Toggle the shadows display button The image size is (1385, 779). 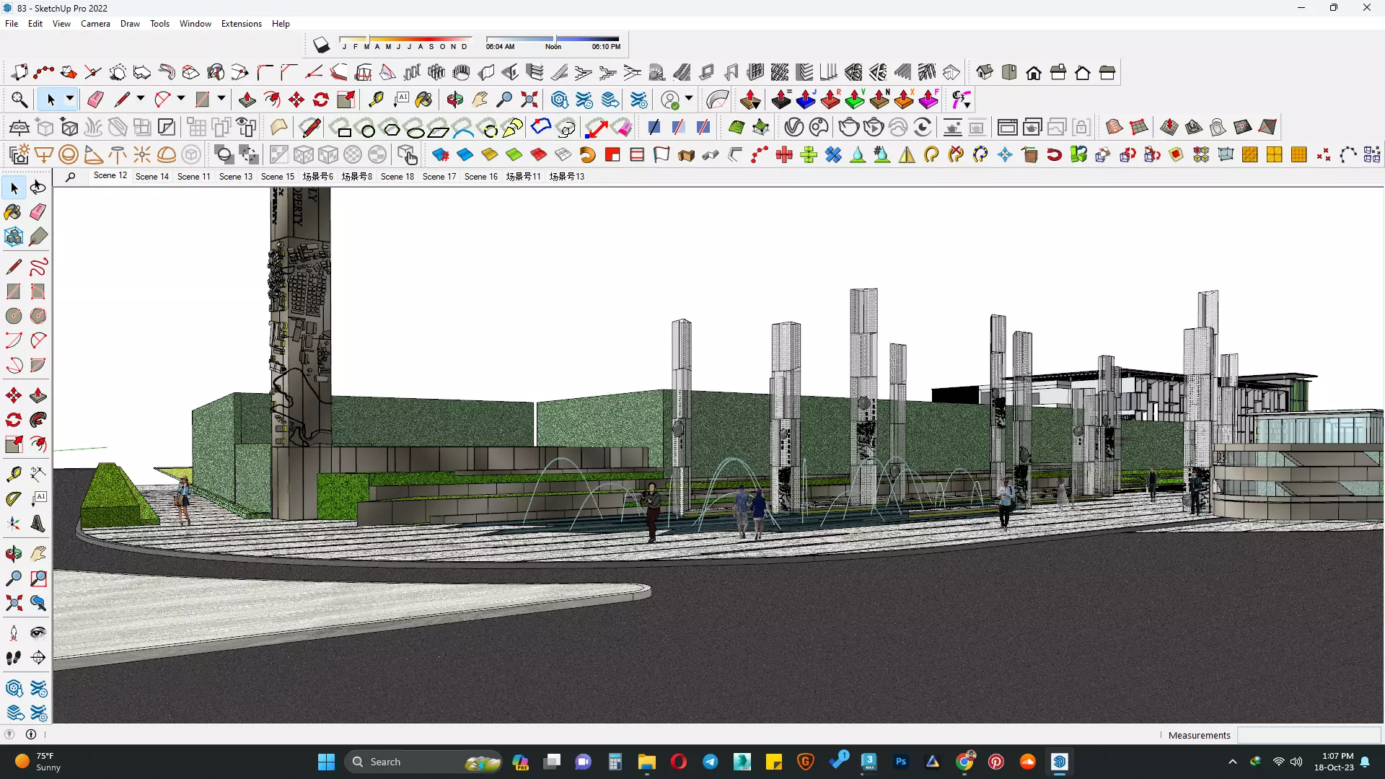(x=321, y=45)
